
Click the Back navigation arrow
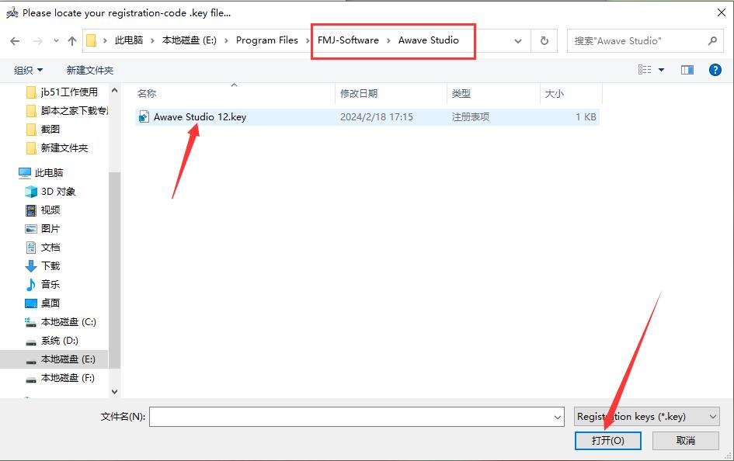[x=14, y=41]
